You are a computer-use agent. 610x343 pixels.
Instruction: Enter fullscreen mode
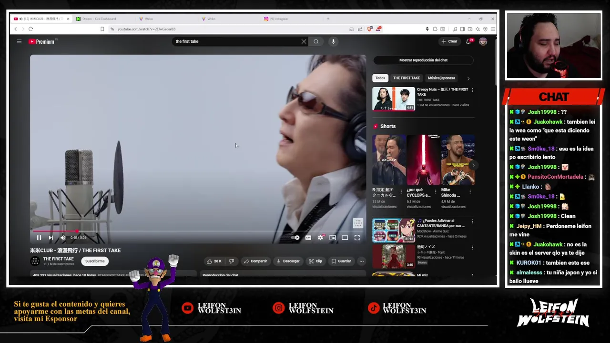coord(357,238)
